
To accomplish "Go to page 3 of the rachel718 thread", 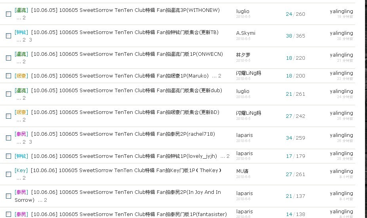I will 30,142.
